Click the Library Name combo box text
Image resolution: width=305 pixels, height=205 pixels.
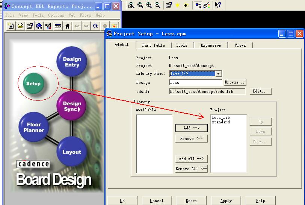192,74
